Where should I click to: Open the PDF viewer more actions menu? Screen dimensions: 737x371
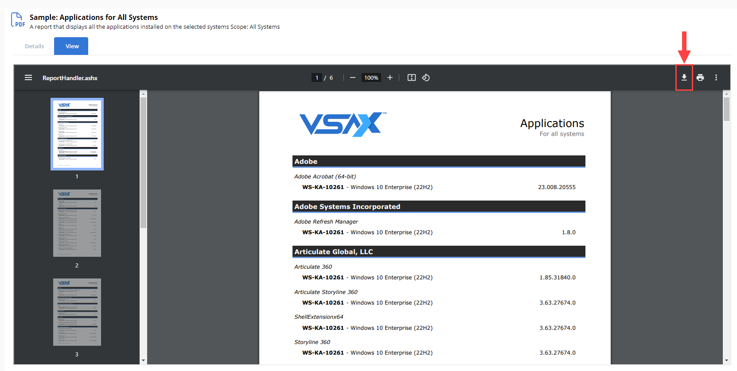(x=716, y=77)
